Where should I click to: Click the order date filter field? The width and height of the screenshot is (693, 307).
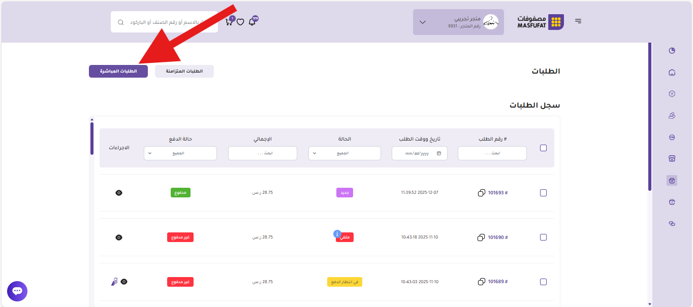pos(419,153)
